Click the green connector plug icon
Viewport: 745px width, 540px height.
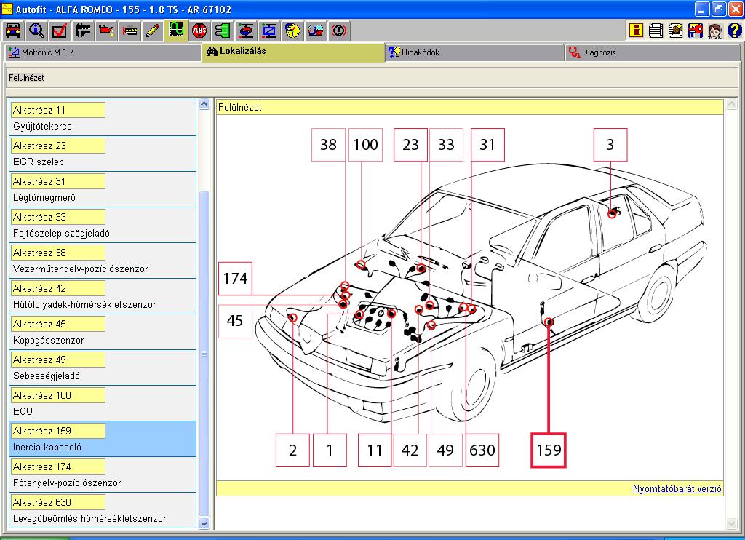(x=223, y=31)
